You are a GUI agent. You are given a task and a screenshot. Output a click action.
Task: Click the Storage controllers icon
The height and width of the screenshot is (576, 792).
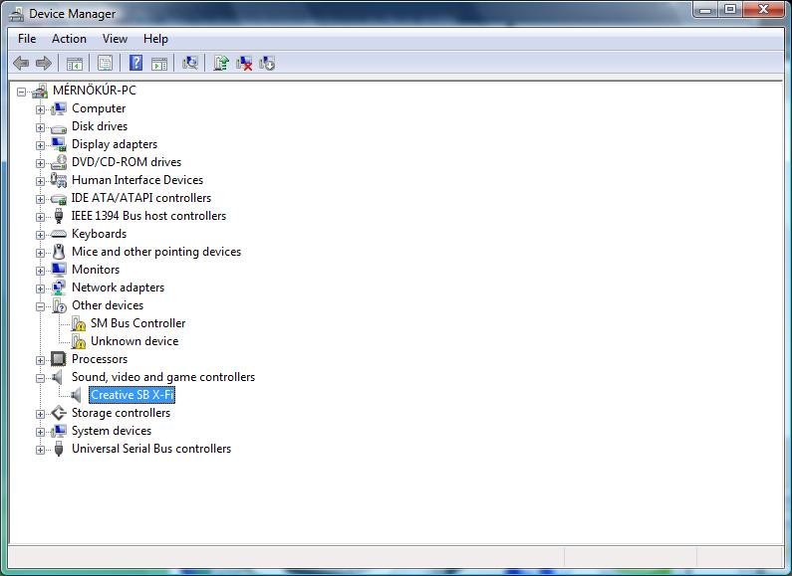point(59,413)
